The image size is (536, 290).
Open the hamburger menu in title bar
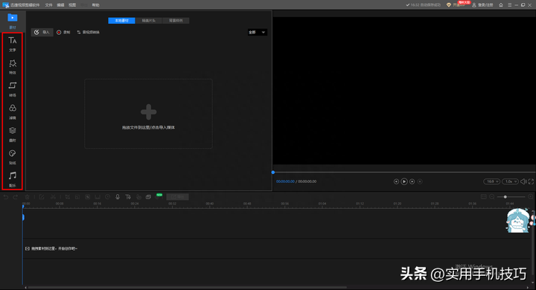pos(510,4)
